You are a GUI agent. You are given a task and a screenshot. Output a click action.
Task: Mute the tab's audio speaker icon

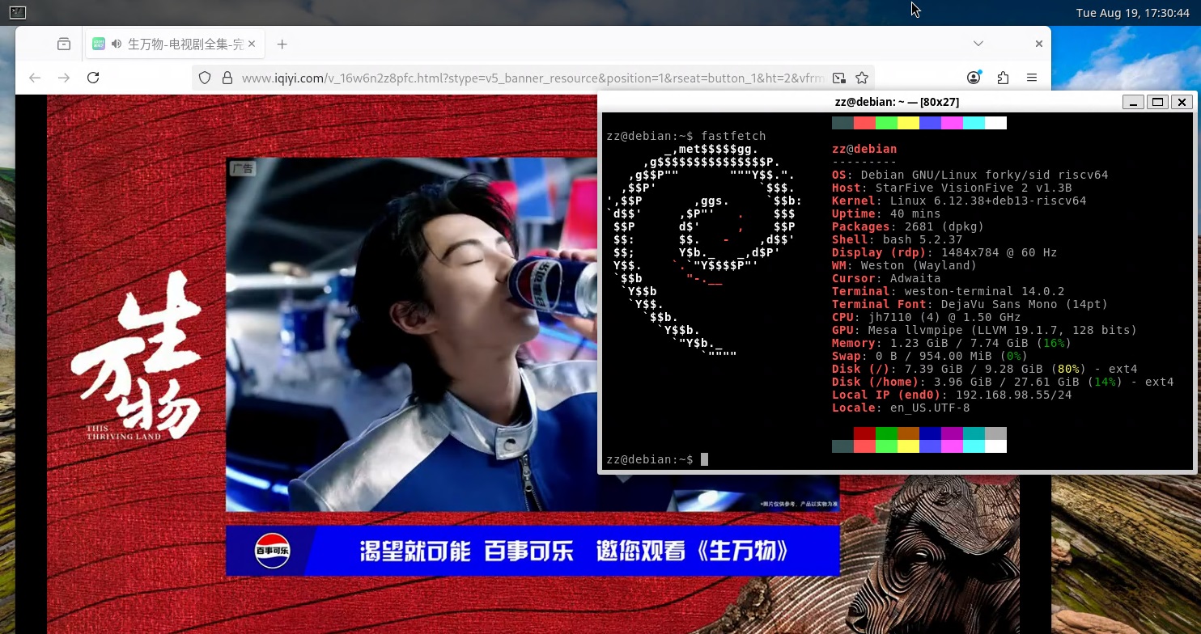(117, 44)
